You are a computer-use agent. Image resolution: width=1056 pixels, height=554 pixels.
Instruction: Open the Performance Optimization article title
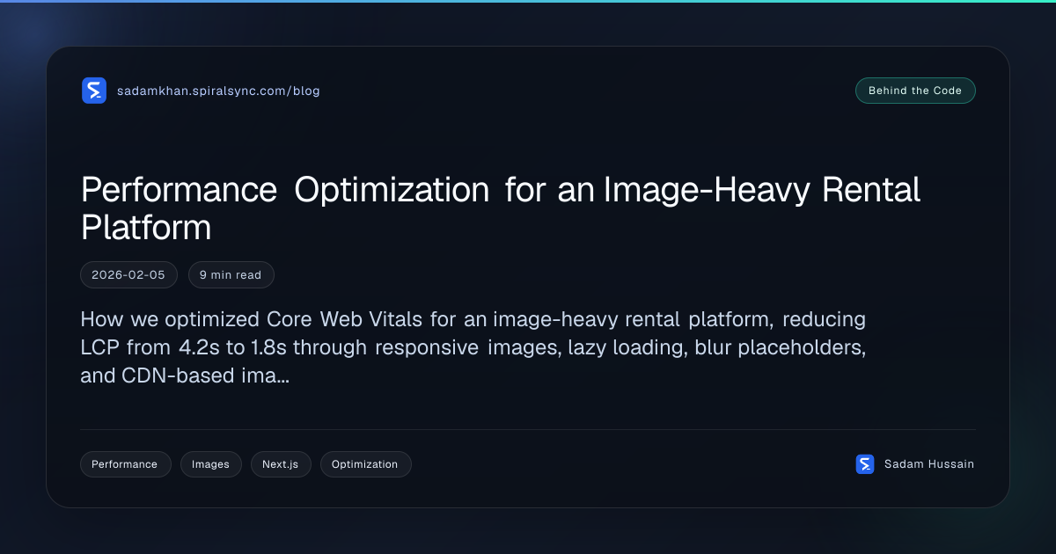coord(501,208)
